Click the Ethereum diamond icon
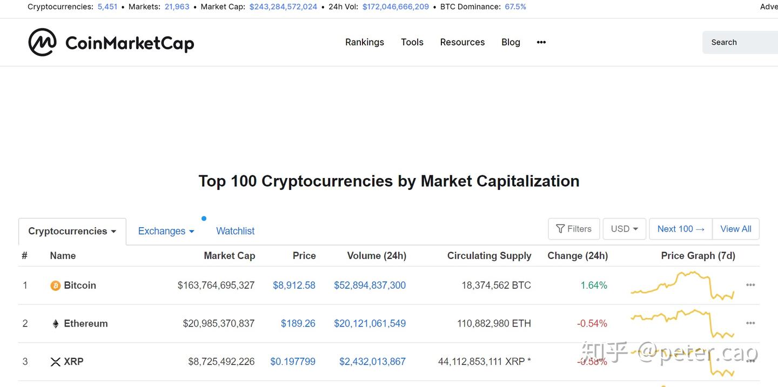This screenshot has height=387, width=778. click(x=55, y=324)
